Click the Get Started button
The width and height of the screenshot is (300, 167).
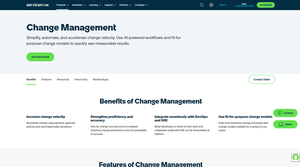pyautogui.click(x=266, y=5)
